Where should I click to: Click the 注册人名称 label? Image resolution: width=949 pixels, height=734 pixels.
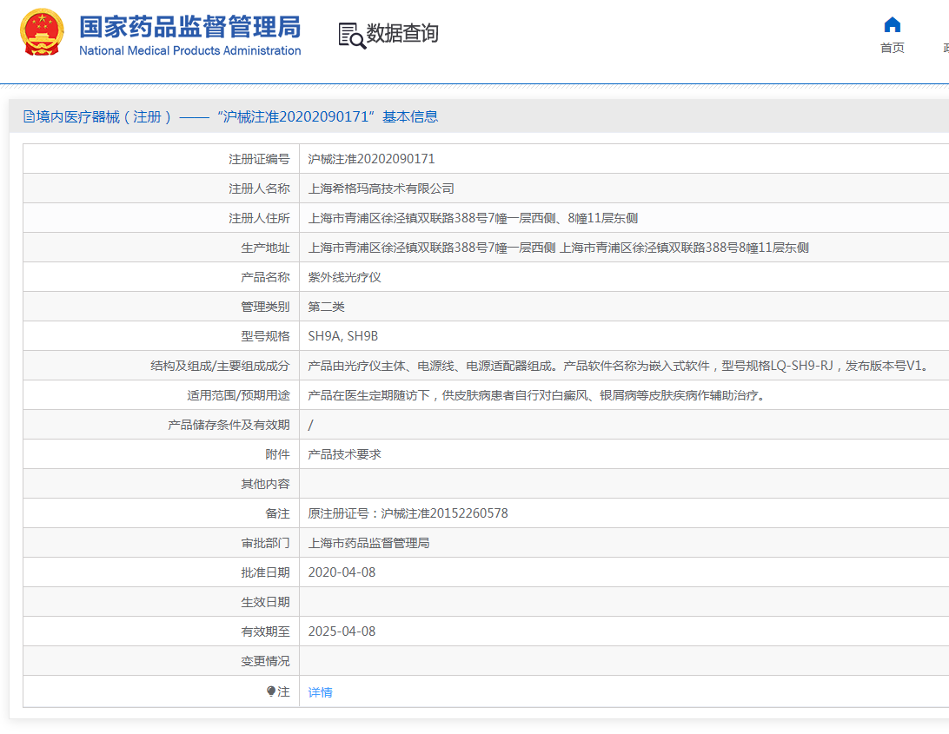259,188
